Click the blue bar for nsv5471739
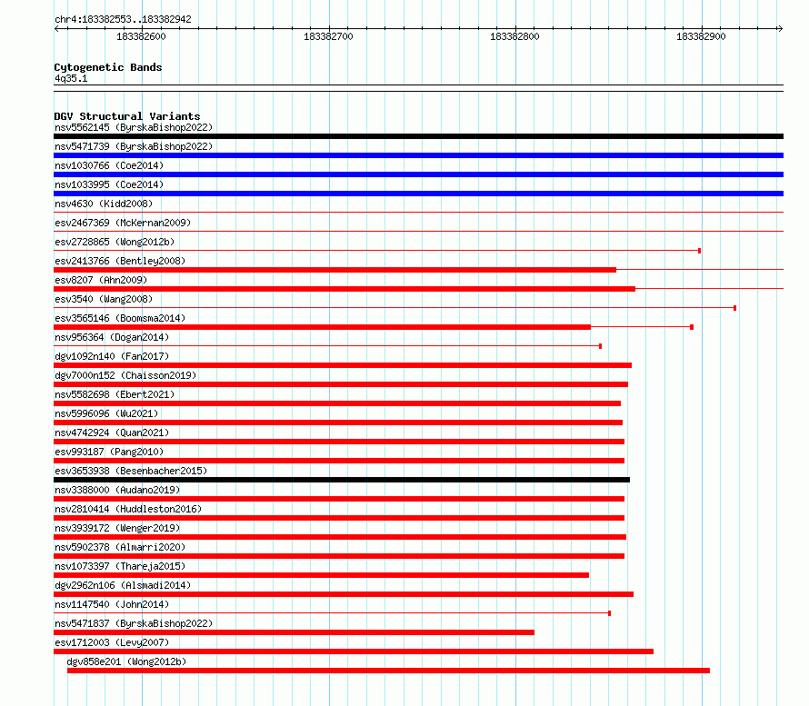The image size is (809, 706). point(418,155)
